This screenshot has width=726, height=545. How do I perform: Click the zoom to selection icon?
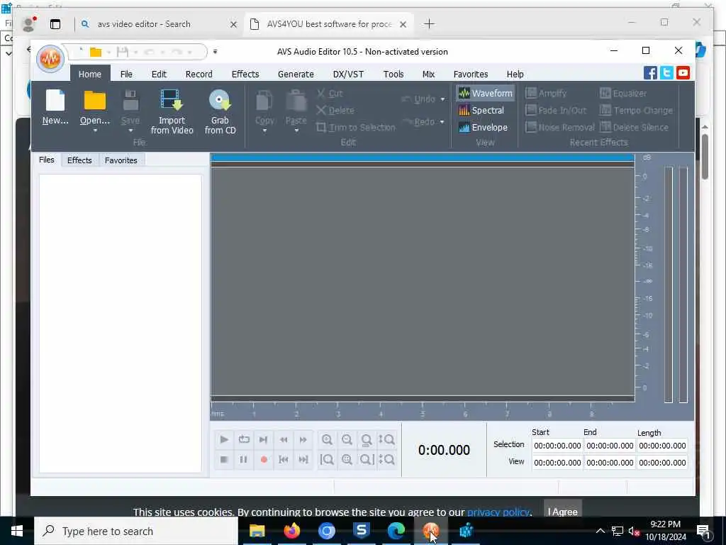(347, 459)
